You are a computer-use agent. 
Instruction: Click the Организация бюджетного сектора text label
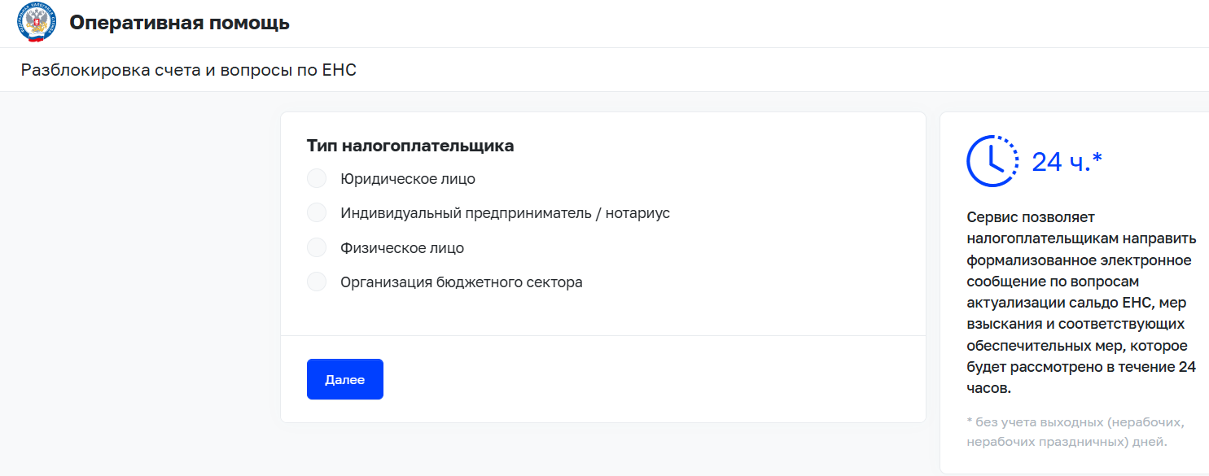461,282
